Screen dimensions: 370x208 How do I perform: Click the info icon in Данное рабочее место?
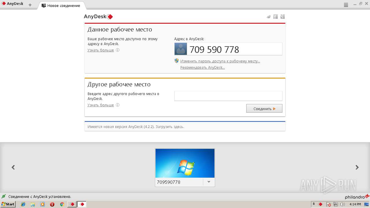(118, 50)
